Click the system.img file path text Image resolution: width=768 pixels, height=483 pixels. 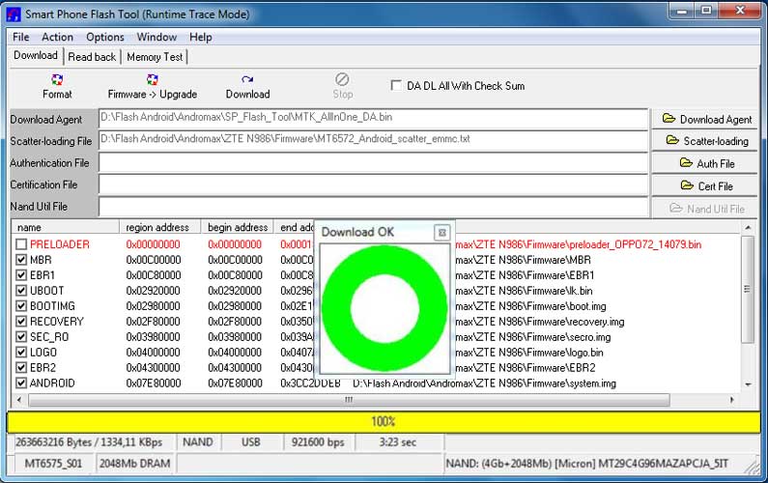[484, 384]
